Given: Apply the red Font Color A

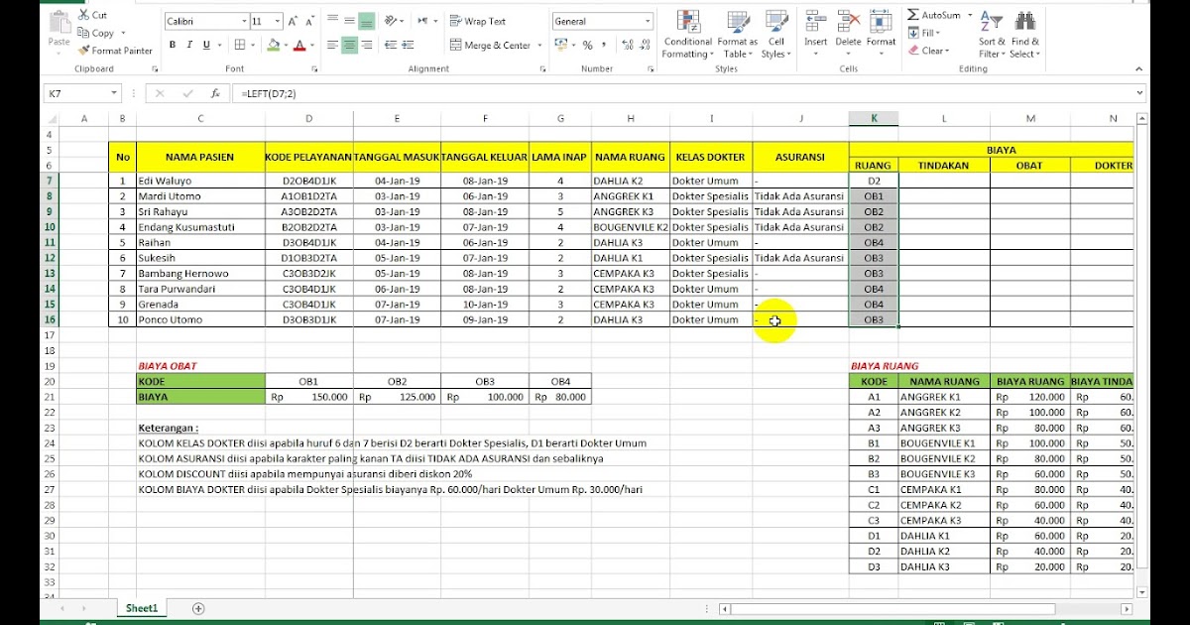Looking at the screenshot, I should pyautogui.click(x=299, y=45).
